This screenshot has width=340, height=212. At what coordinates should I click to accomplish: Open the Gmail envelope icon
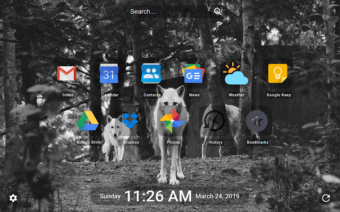(67, 74)
